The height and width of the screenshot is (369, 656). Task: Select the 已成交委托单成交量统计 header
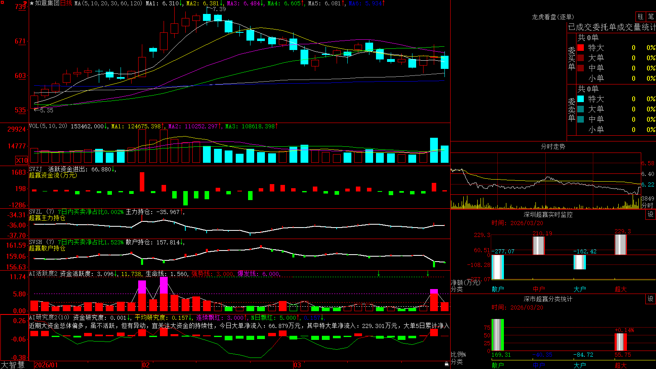tap(612, 27)
